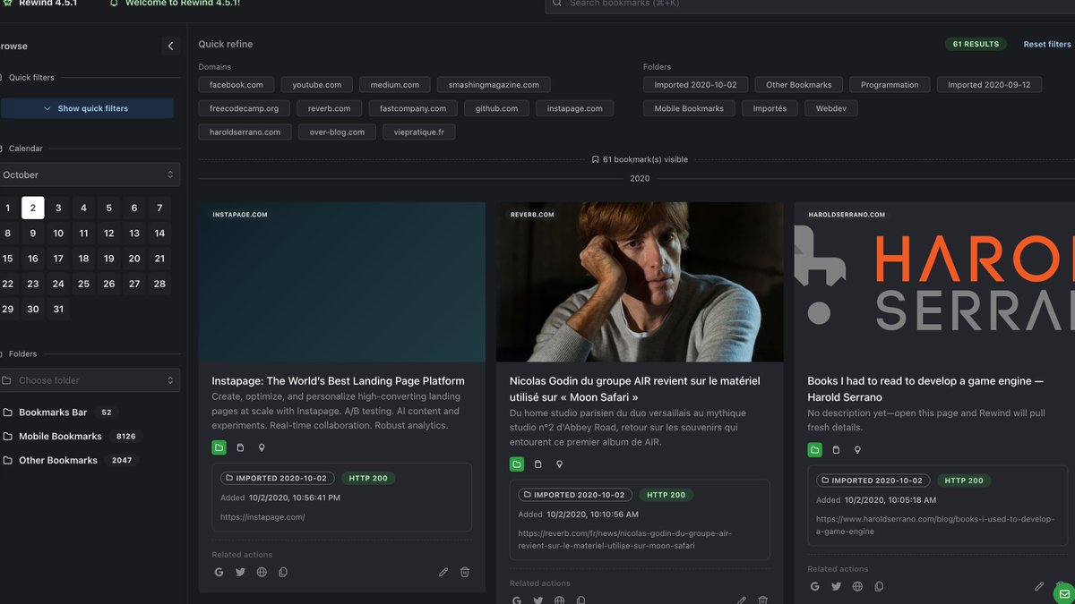1075x604 pixels.
Task: Copy link icon on the Instapage card
Action: coord(283,572)
